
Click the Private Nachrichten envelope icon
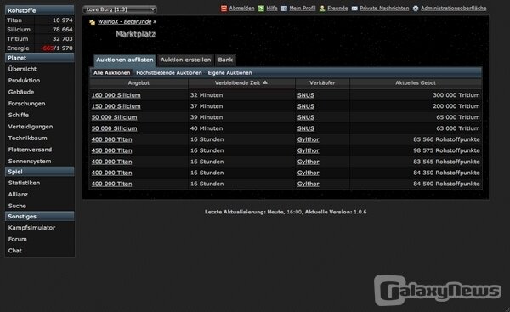tap(354, 9)
